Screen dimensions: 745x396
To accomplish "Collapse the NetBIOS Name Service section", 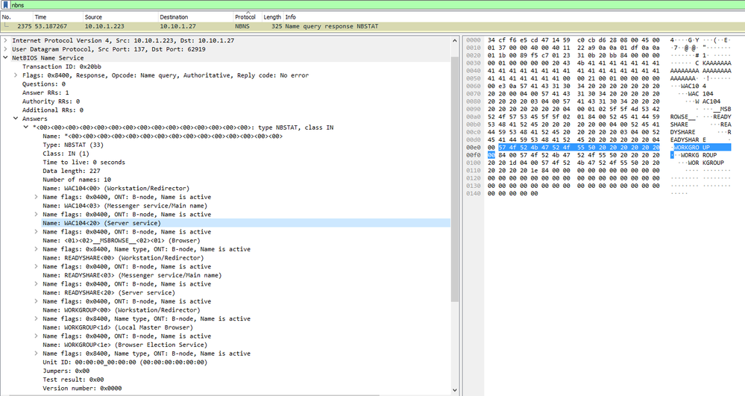I will coord(5,57).
